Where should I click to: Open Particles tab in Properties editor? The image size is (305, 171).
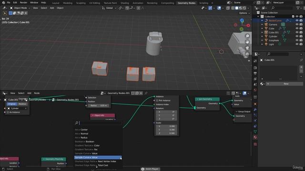255,115
